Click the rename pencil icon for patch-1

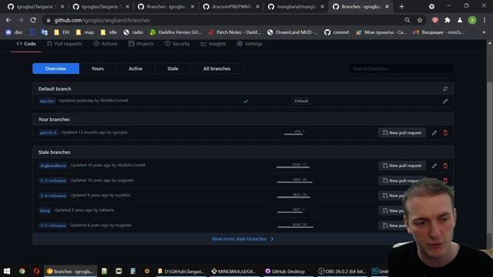[x=434, y=133]
